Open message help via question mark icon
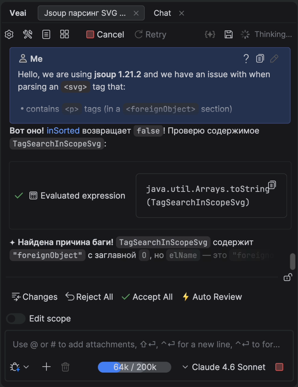 [246, 58]
